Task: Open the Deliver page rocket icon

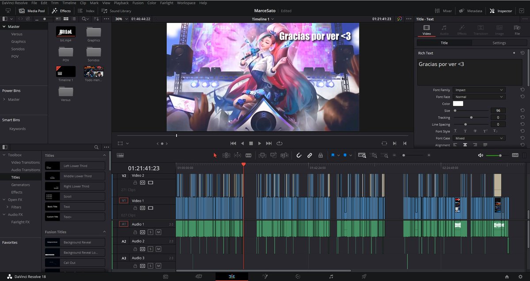Action: 364,277
